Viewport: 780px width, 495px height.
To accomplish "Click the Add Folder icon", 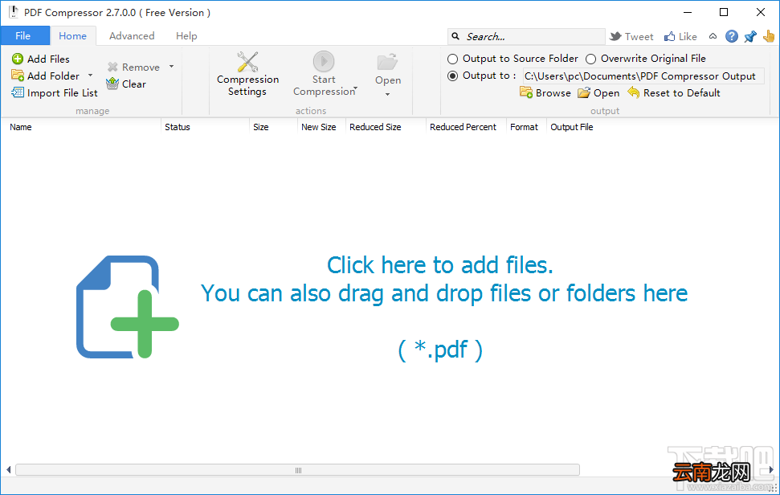I will click(18, 76).
